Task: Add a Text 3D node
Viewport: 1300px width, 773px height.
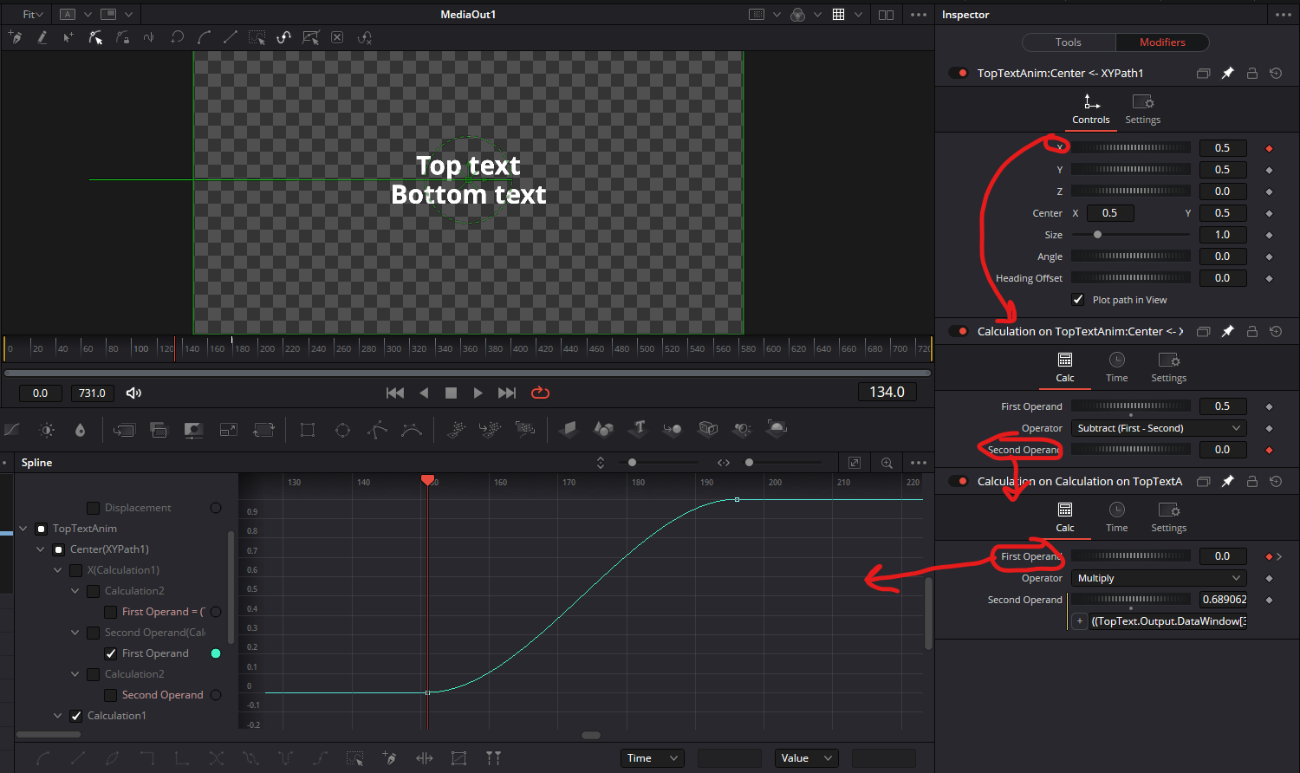Action: pyautogui.click(x=639, y=428)
